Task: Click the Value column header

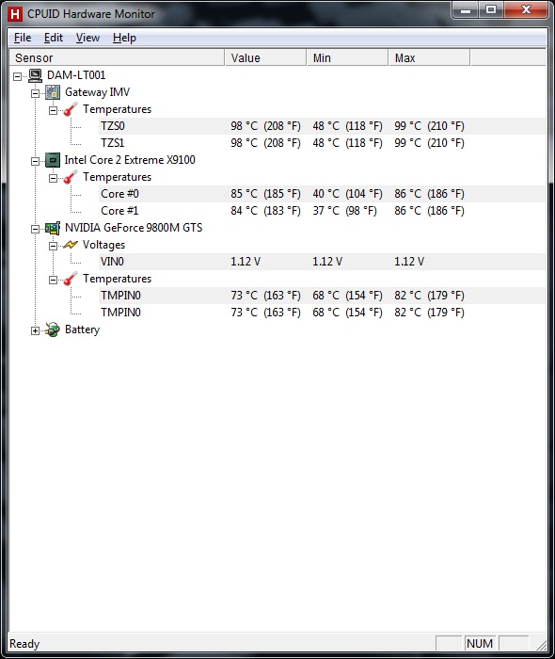Action: click(x=265, y=58)
